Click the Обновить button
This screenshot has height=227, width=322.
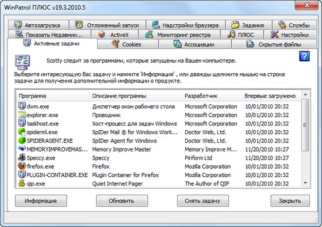(x=122, y=200)
